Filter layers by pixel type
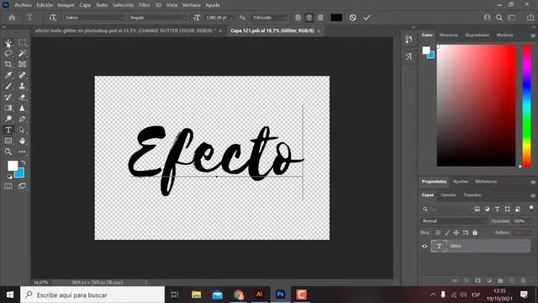538x303 pixels. [477, 209]
